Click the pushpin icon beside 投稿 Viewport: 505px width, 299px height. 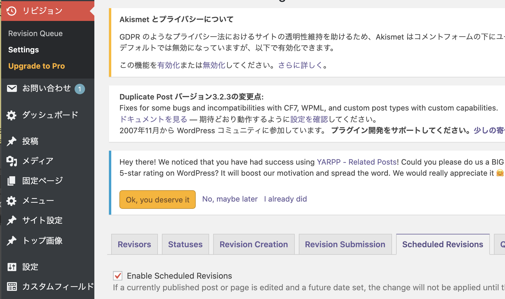coord(12,141)
